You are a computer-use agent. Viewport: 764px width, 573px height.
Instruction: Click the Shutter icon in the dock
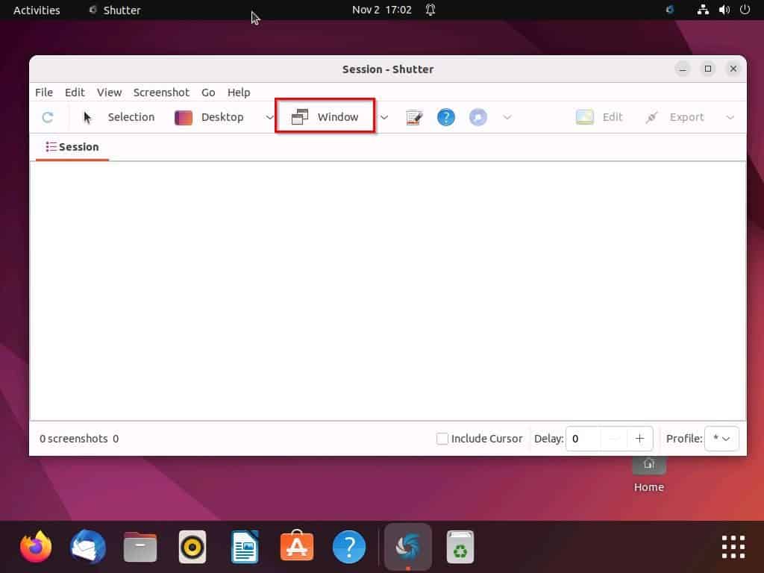[408, 545]
